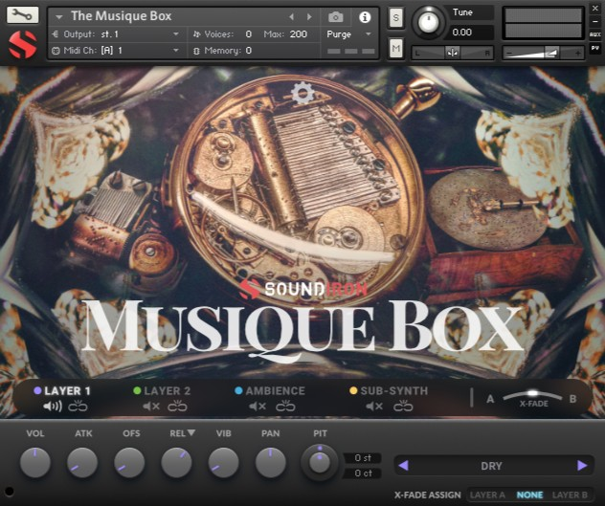Open the Output st. 1 dropdown
This screenshot has width=605, height=506.
(x=116, y=34)
